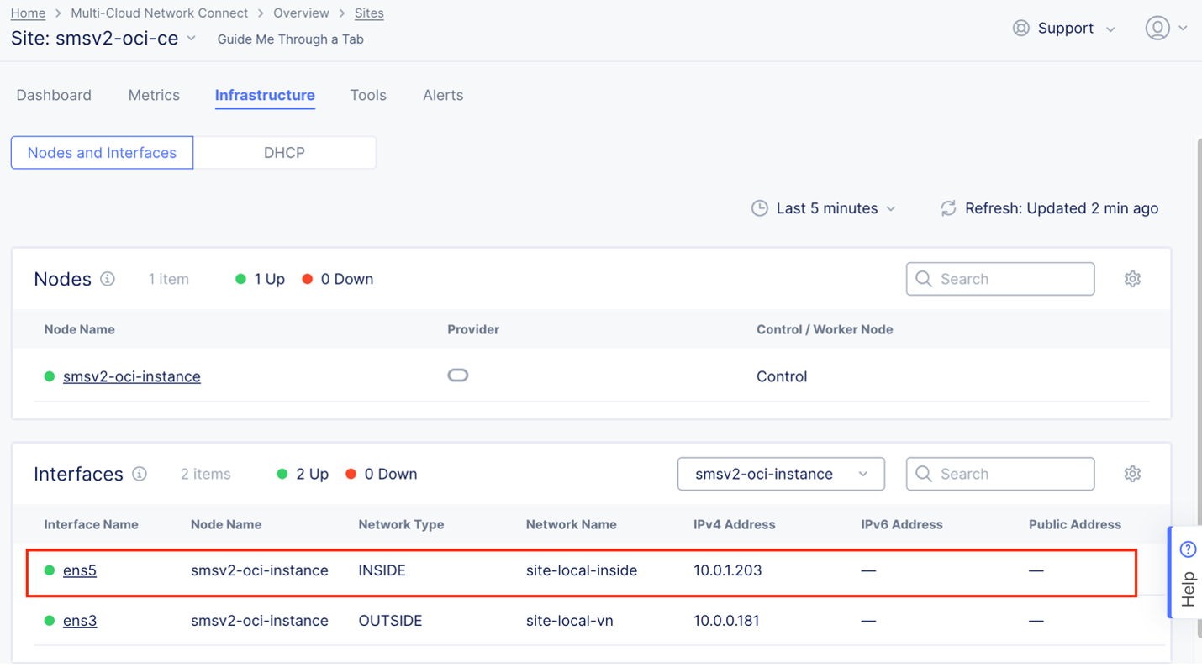Open the site selector chevron beside smsv2-oci-ce
The width and height of the screenshot is (1202, 667).
pos(192,38)
